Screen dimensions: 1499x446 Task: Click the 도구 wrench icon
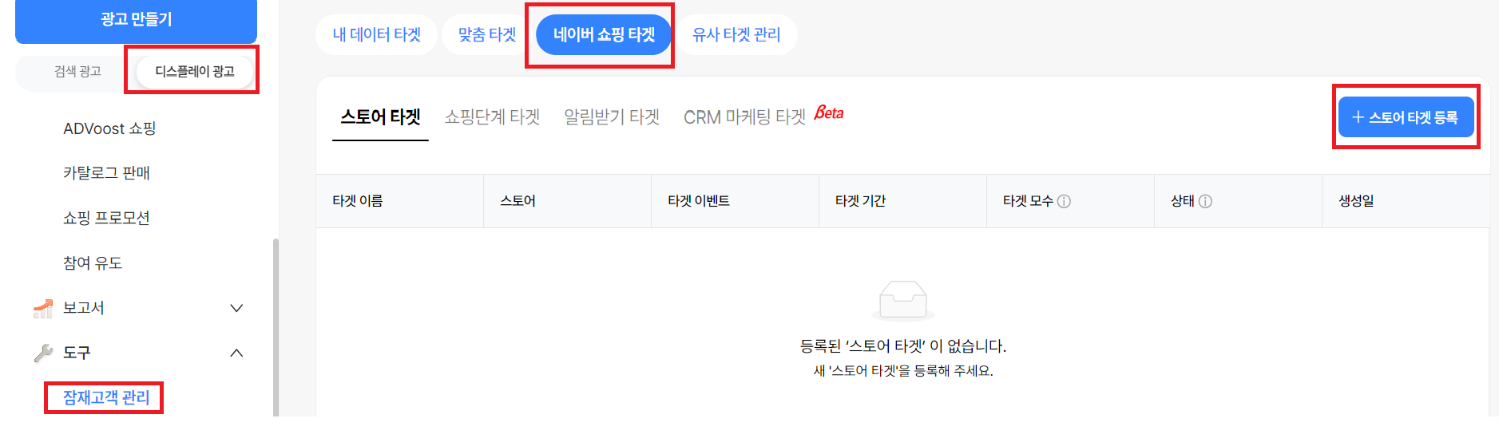(x=43, y=353)
